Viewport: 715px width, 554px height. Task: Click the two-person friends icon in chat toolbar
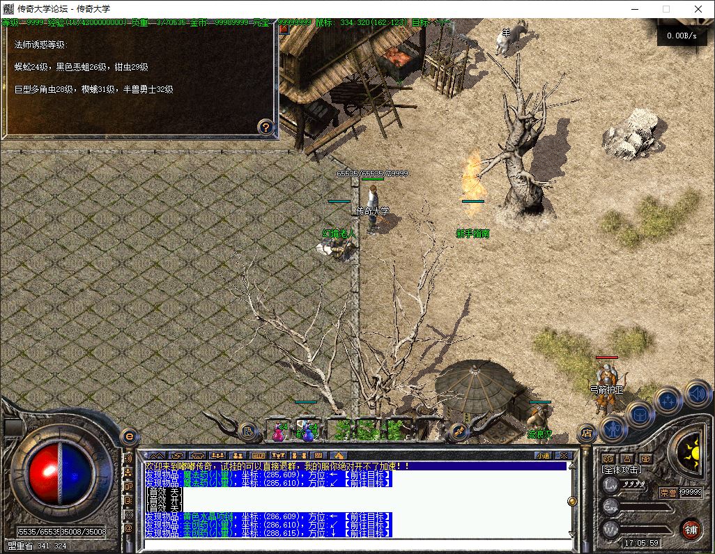(x=238, y=456)
